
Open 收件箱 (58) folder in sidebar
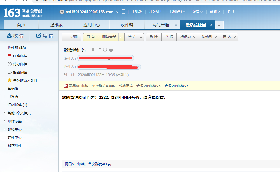click(17, 48)
